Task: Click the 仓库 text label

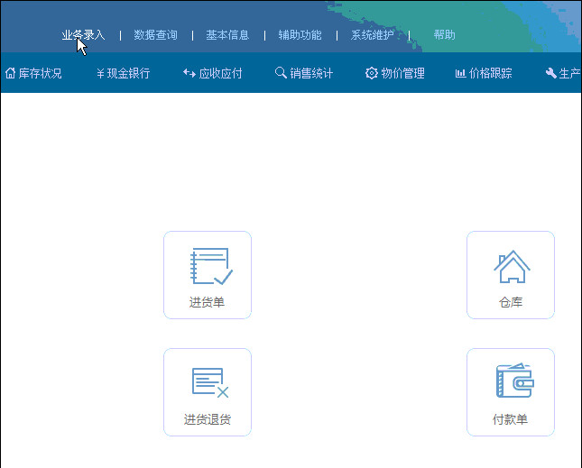Action: [511, 302]
